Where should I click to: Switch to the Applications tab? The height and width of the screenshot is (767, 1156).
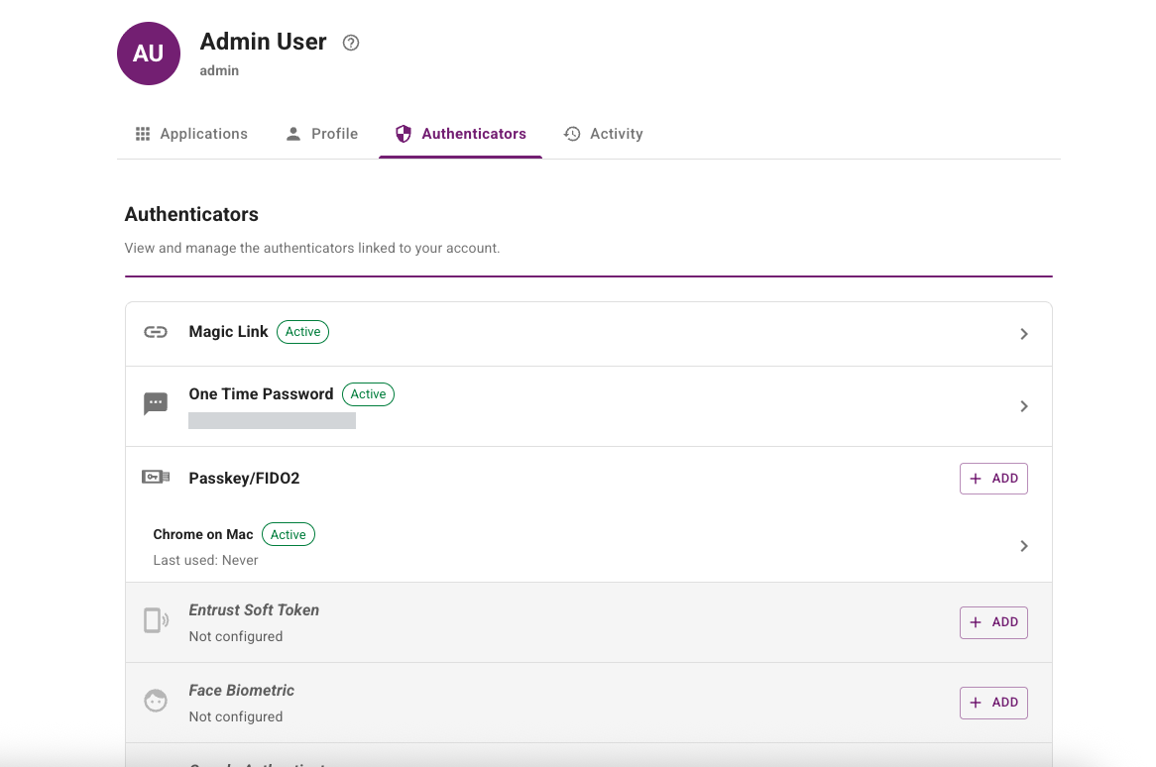(x=191, y=134)
